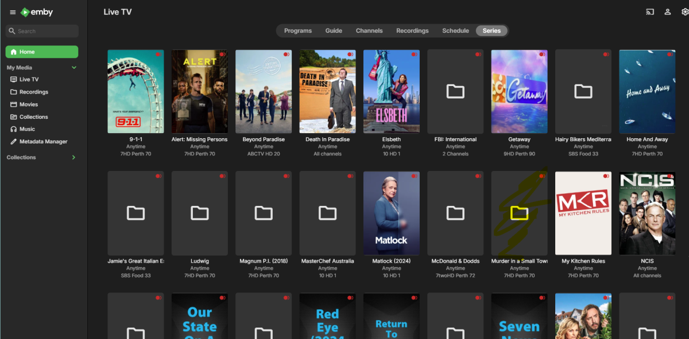Click the folder icon on Hairy Bikers card
The width and height of the screenshot is (689, 339).
[583, 91]
